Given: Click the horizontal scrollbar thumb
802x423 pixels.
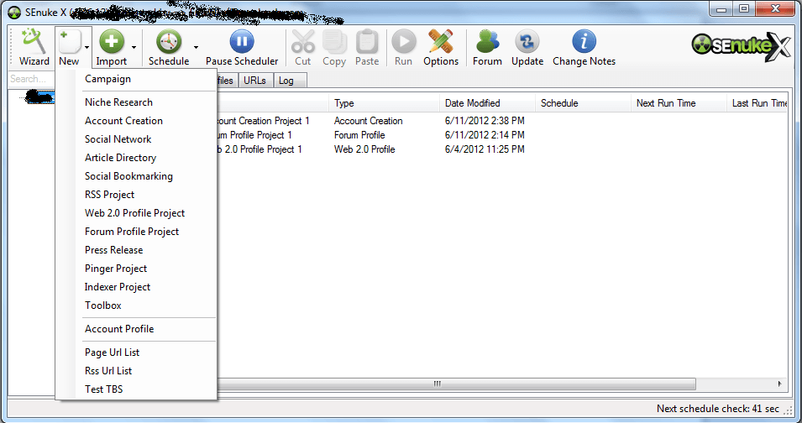Looking at the screenshot, I should coord(456,384).
